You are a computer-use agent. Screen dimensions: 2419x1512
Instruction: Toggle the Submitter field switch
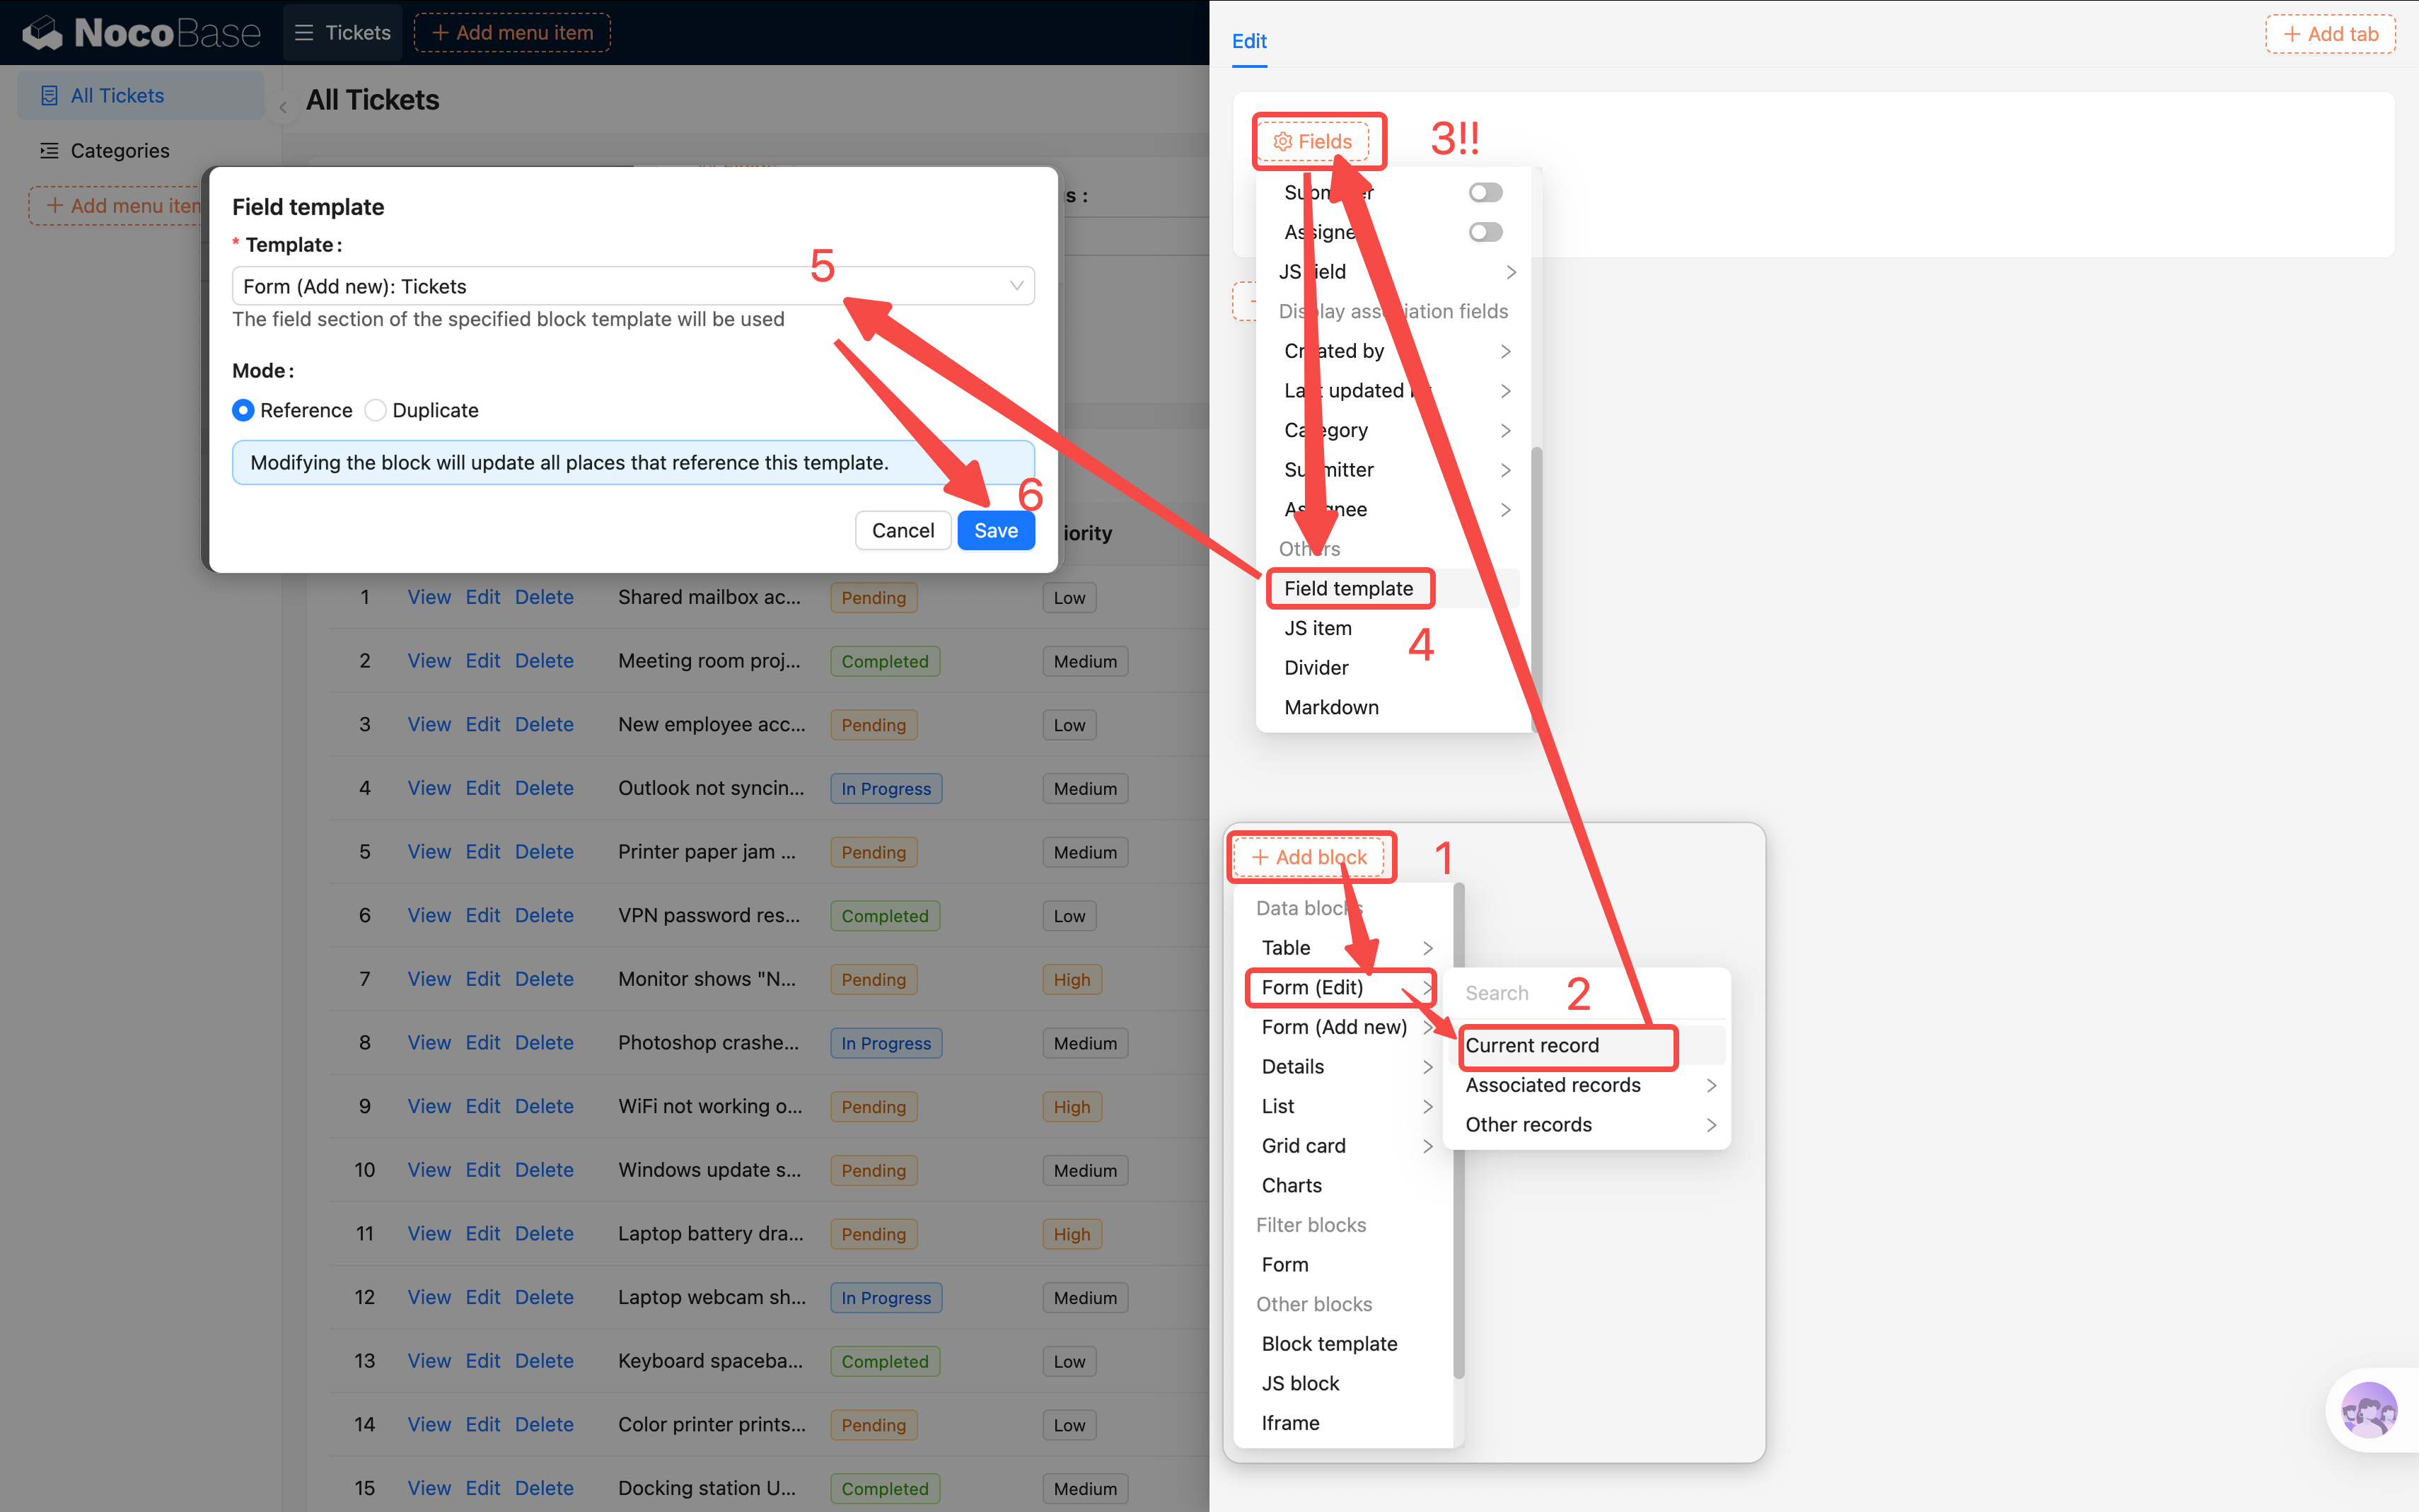1485,192
